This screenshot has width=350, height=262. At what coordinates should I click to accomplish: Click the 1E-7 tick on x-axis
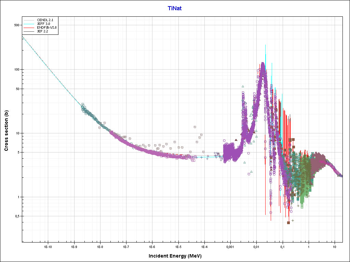click(126, 246)
